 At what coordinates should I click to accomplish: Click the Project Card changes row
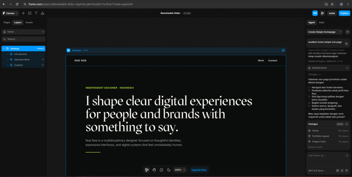(328, 142)
